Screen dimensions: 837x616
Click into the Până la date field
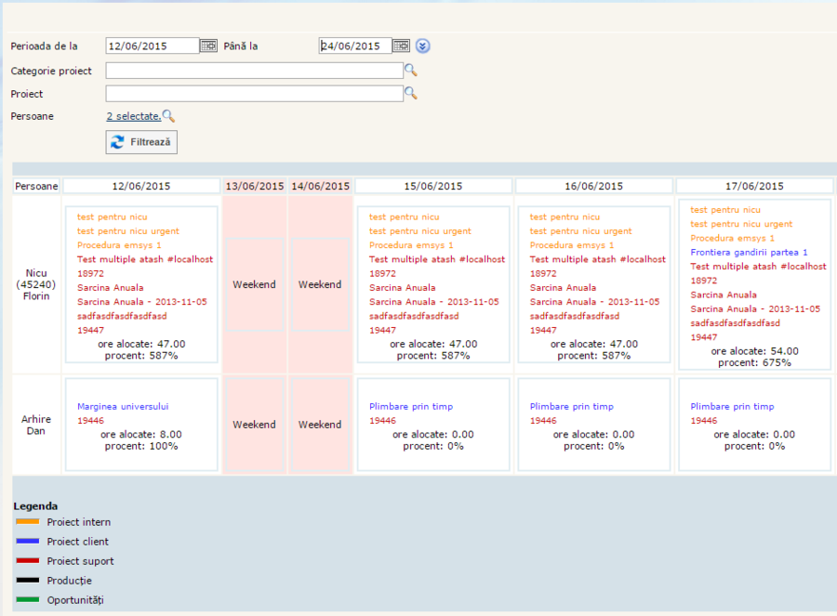click(x=354, y=46)
